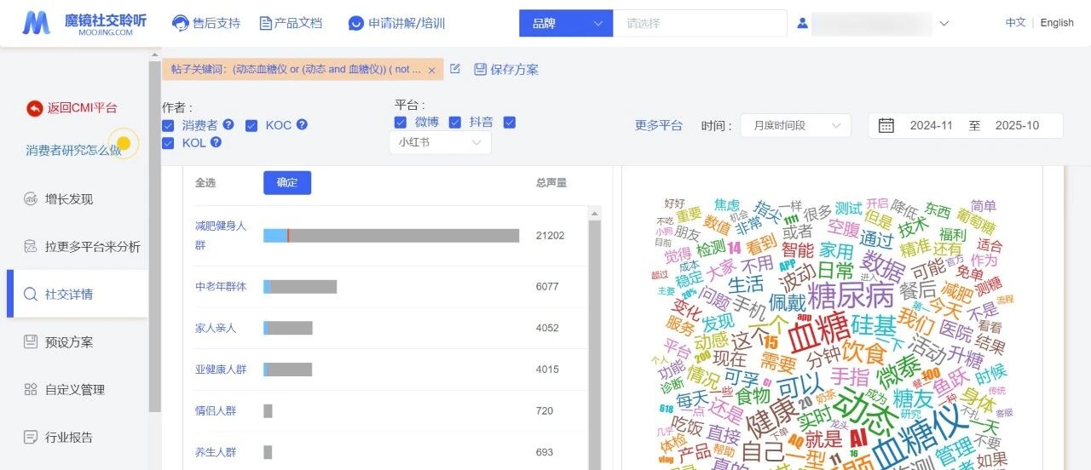Screen dimensions: 1091x470
Task: Click the help icon beside KOL
Action: pyautogui.click(x=216, y=142)
